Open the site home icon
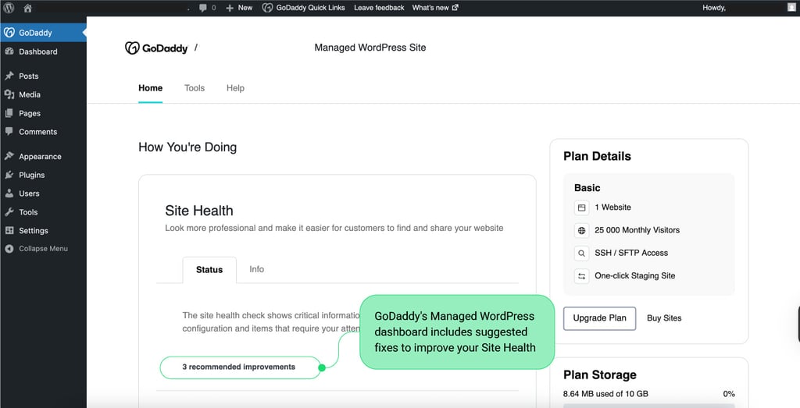Viewport: 800px width, 408px height. [27, 8]
